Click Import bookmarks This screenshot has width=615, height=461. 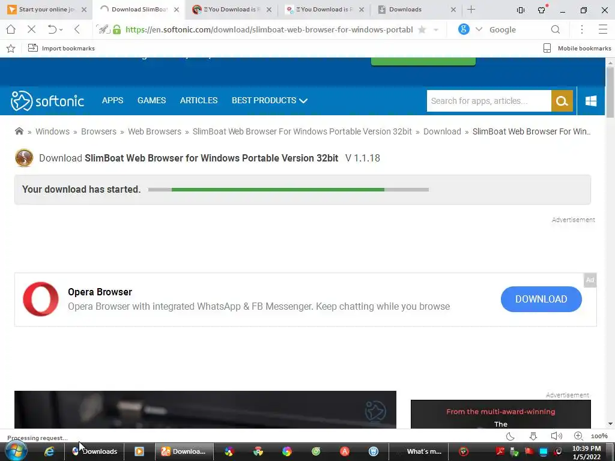tap(61, 48)
